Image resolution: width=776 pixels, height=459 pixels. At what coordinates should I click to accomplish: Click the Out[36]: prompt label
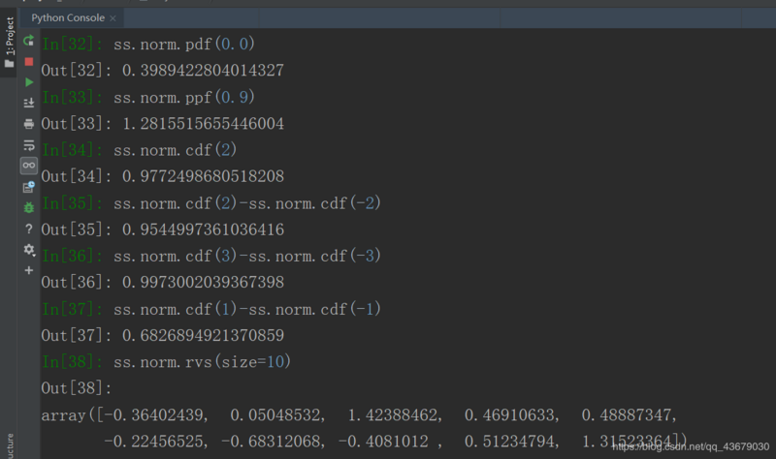coord(77,282)
